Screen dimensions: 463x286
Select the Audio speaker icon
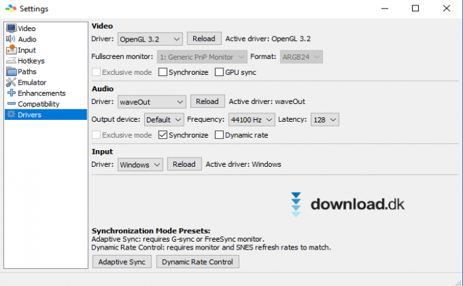tap(11, 39)
